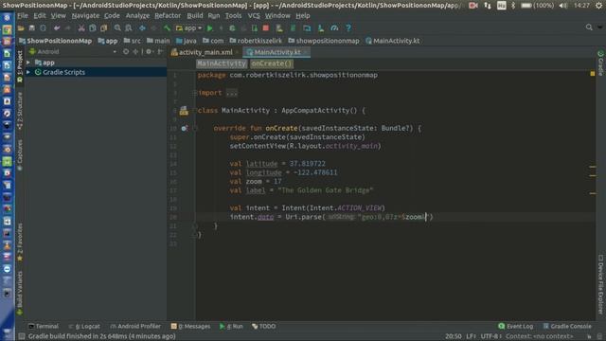
Task: Open the Android Profiler tool window
Action: pyautogui.click(x=135, y=326)
